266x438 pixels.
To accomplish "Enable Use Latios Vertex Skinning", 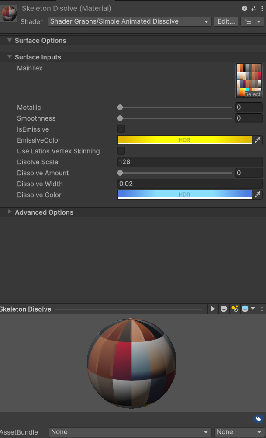I will pyautogui.click(x=121, y=151).
